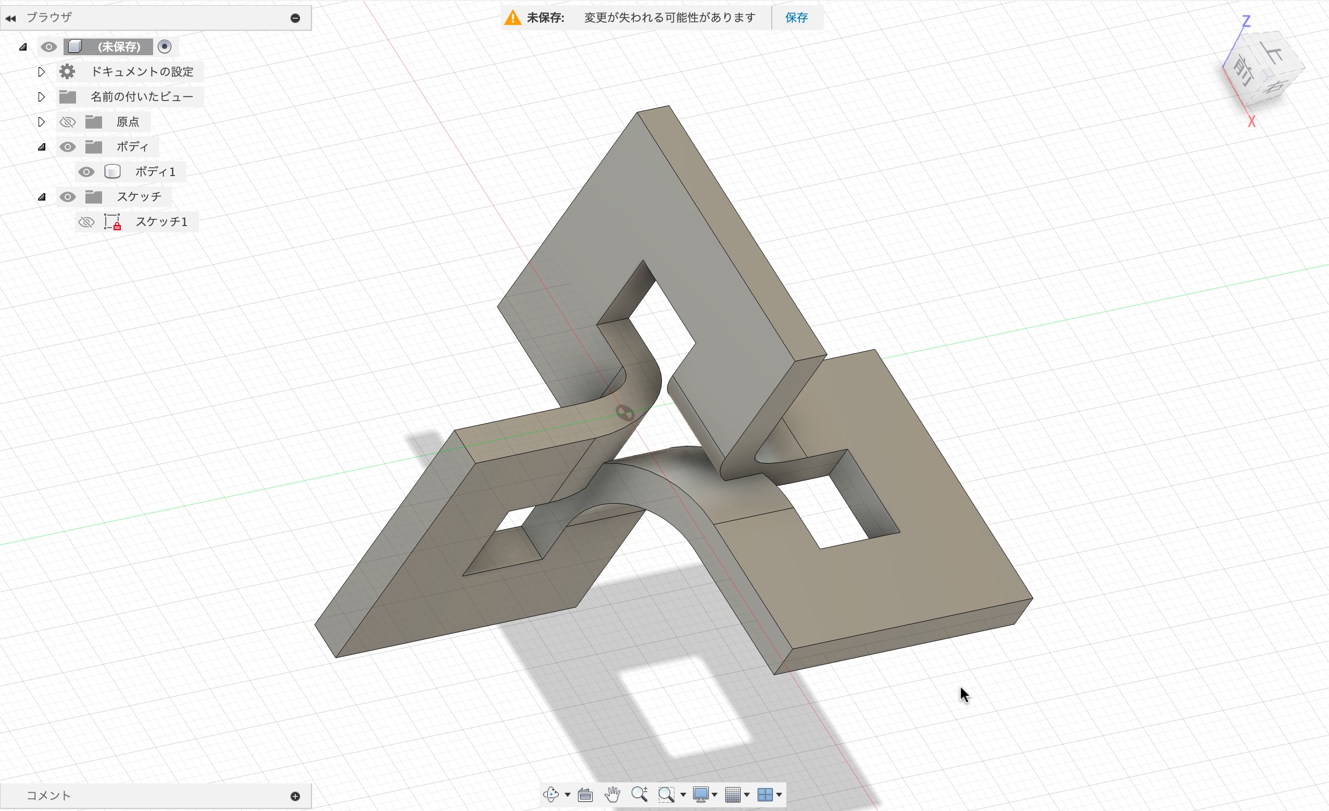
Task: Toggle visibility of 原点 folder
Action: point(67,122)
